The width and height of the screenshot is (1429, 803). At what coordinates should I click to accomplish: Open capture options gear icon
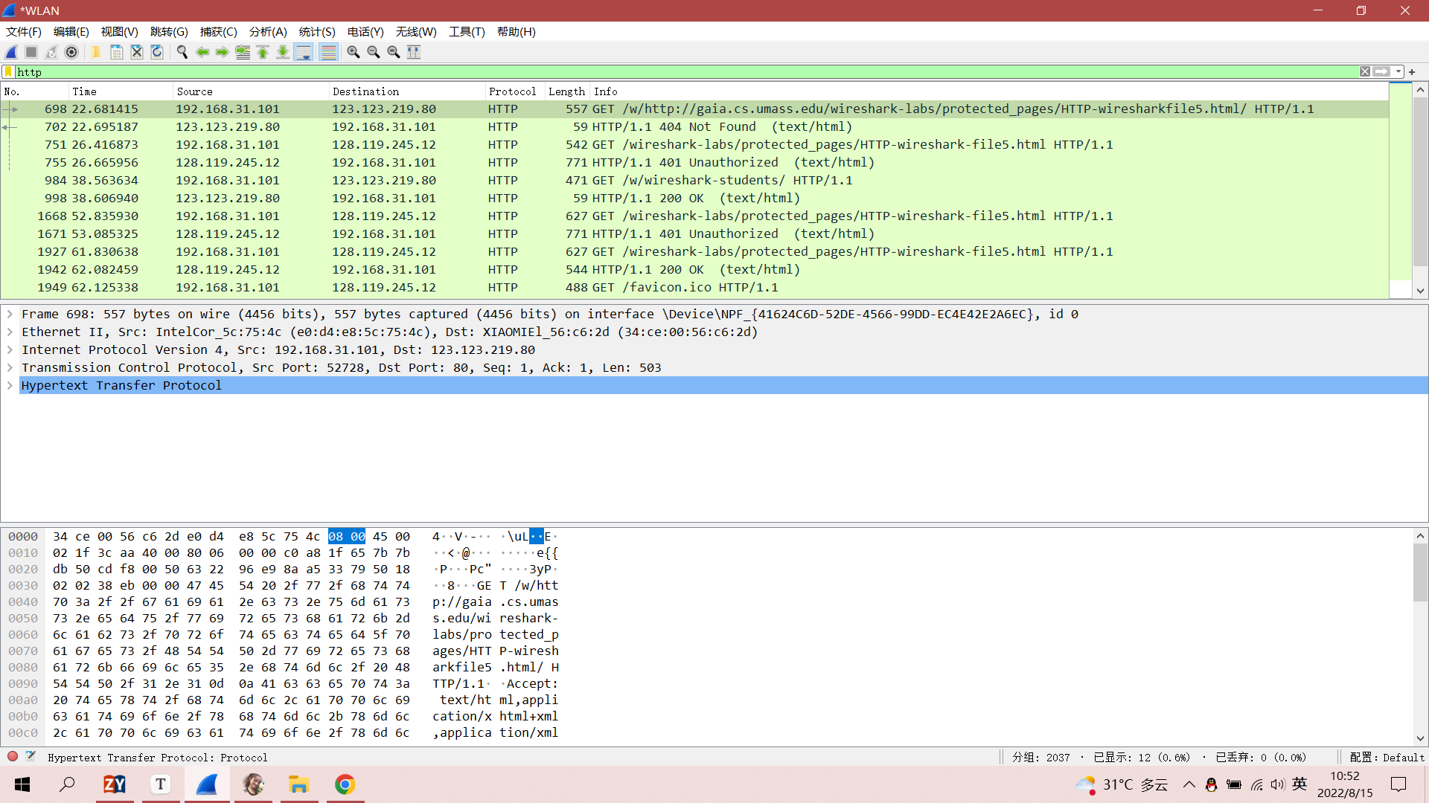pos(71,52)
